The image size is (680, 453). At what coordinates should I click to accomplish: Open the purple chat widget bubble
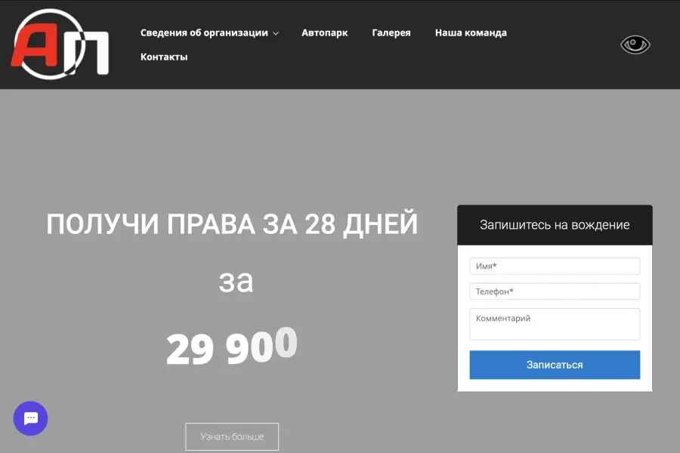[30, 418]
